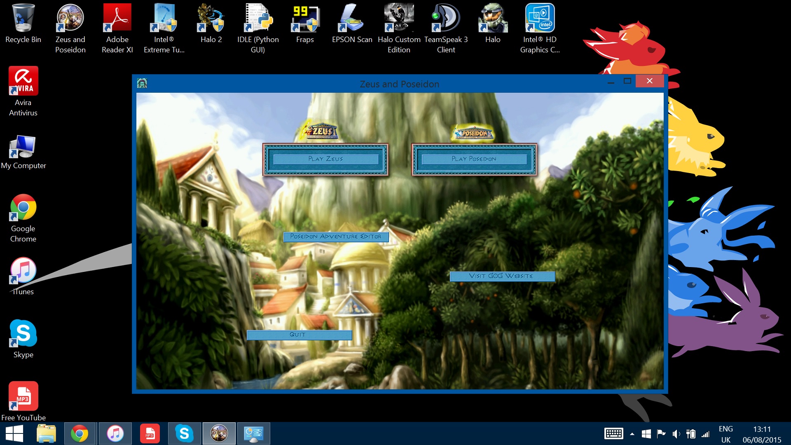Open File Explorer from taskbar
The height and width of the screenshot is (445, 791).
coord(46,433)
